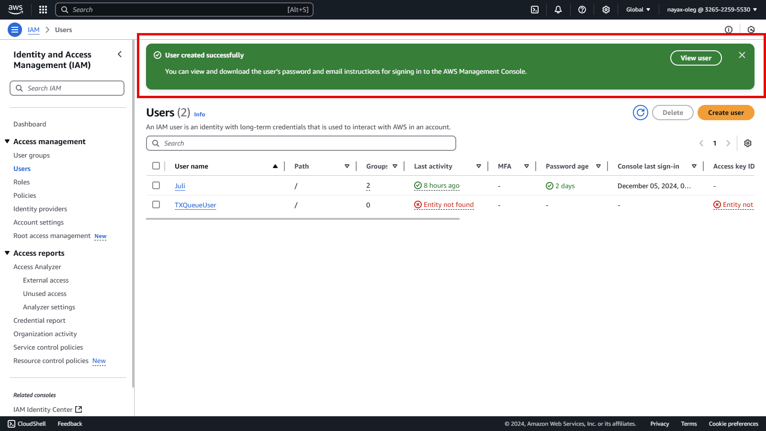Refresh the users list

[x=641, y=113]
